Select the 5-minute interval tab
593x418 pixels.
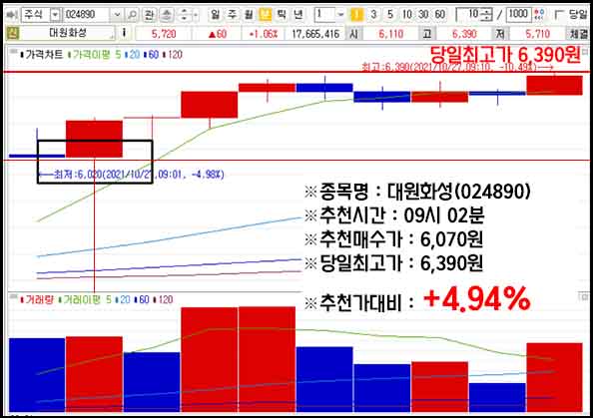point(390,15)
